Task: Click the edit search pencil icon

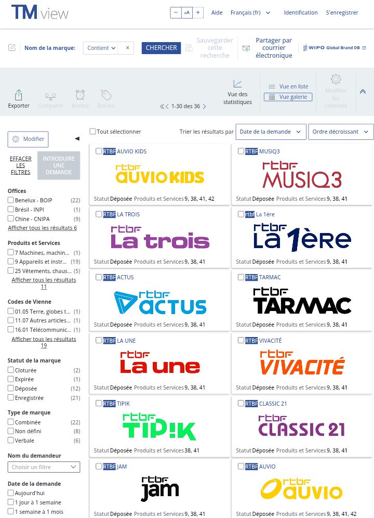Action: coord(12,47)
